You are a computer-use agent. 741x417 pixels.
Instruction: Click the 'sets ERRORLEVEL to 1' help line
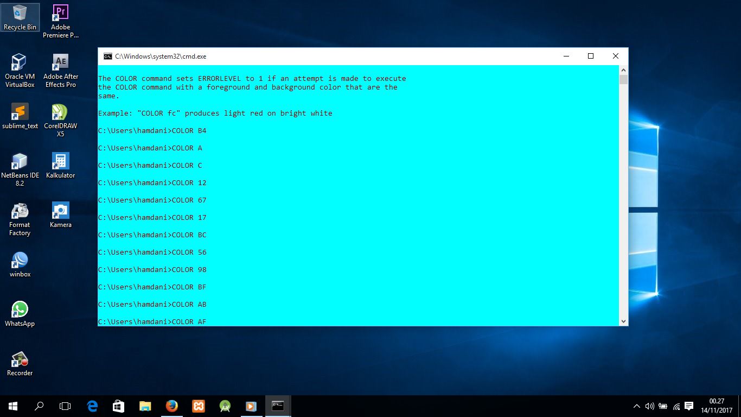point(252,79)
